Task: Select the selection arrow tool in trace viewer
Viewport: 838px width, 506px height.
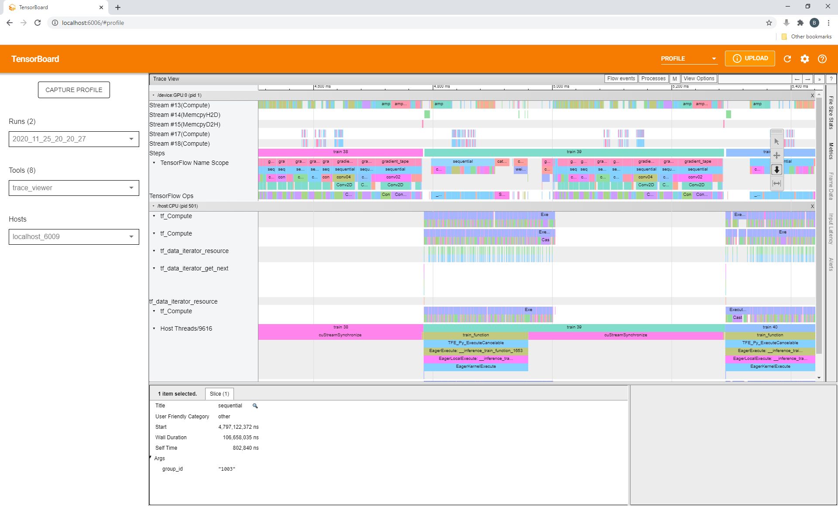Action: (x=777, y=141)
